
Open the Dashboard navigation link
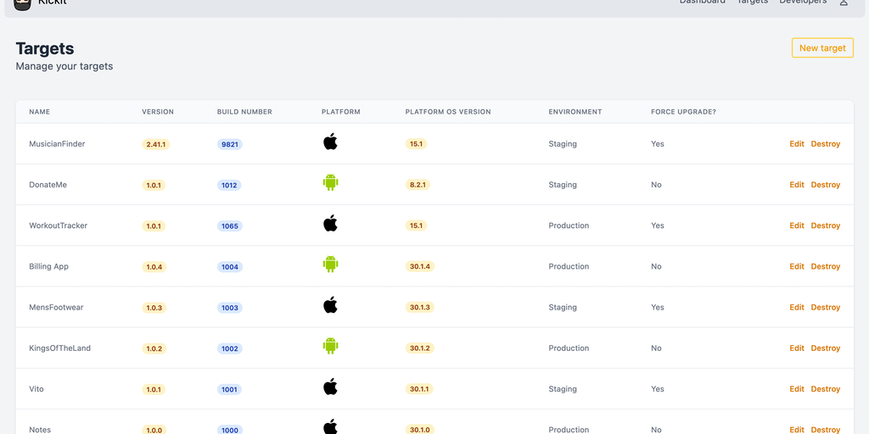702,3
